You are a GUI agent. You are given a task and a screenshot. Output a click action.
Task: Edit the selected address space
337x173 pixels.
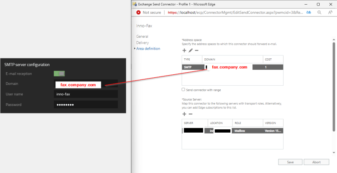coord(190,50)
